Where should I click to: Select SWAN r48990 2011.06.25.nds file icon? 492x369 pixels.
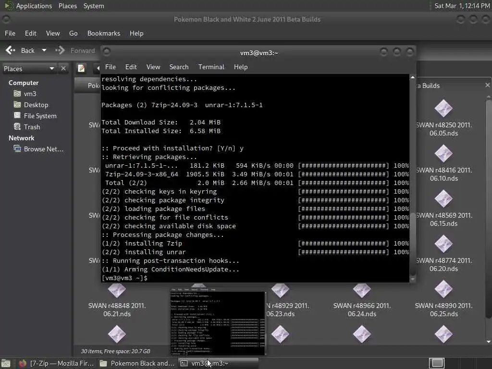coord(443,289)
